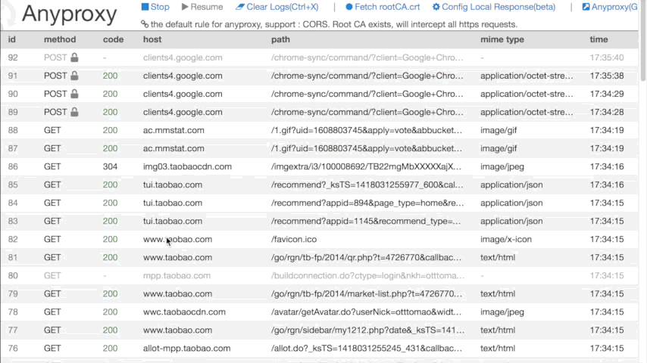Viewport: 647px width, 363px height.
Task: Click the 'method' column header
Action: coord(60,39)
